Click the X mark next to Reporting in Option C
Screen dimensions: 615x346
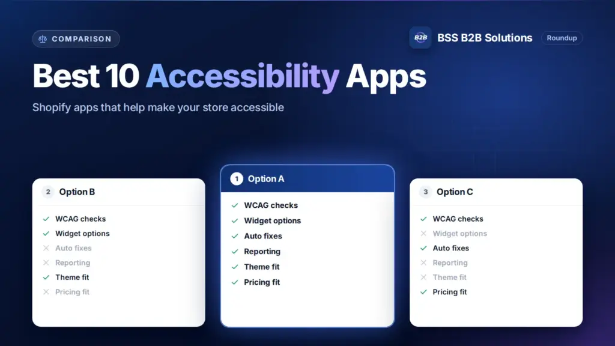point(423,263)
